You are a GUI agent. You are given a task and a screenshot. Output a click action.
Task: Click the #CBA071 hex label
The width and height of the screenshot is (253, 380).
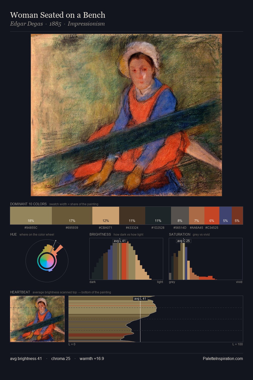coord(106,228)
